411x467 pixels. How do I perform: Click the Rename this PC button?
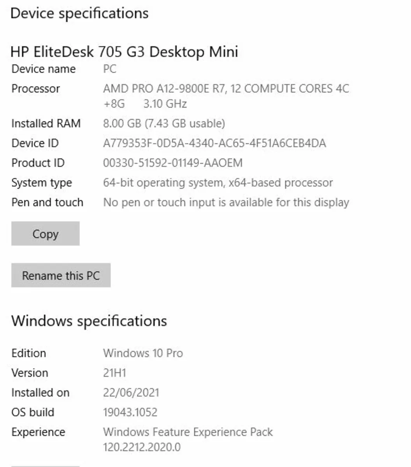click(x=61, y=275)
